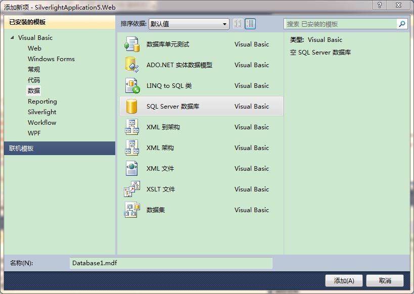
Task: Click the help question mark button
Action: pyautogui.click(x=380, y=5)
